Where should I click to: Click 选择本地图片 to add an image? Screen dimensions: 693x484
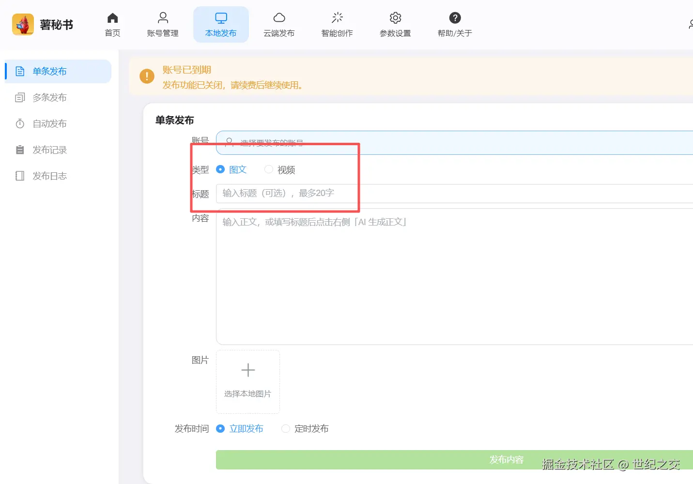247,382
